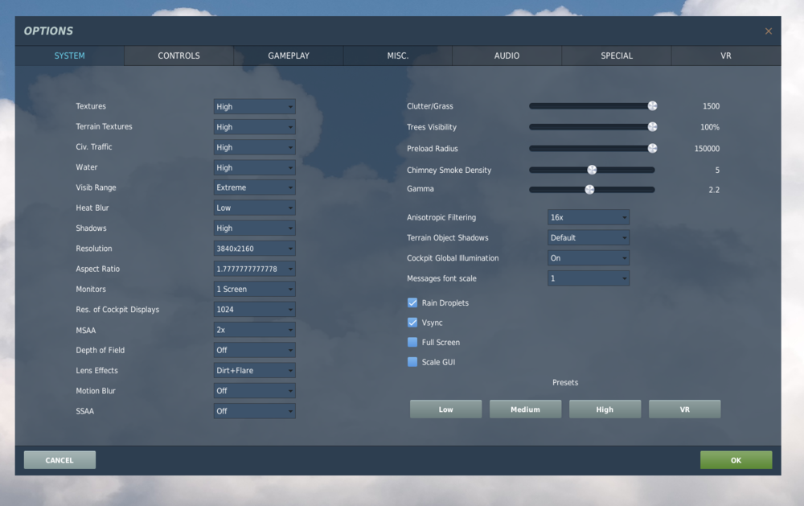Click the Chimney Smoke Density slider handle
Screen dimensions: 804x506
pyautogui.click(x=592, y=170)
